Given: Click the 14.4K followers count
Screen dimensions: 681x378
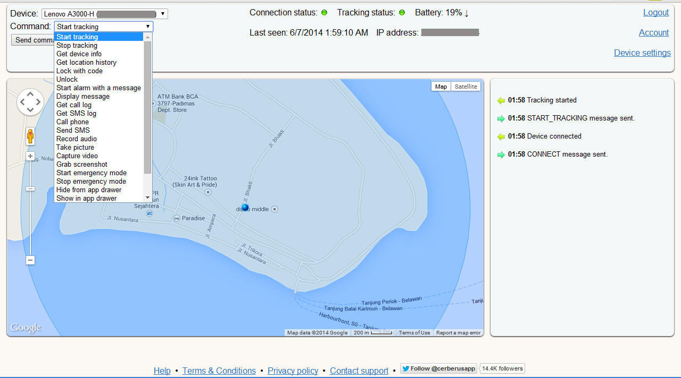Looking at the screenshot, I should pos(502,368).
